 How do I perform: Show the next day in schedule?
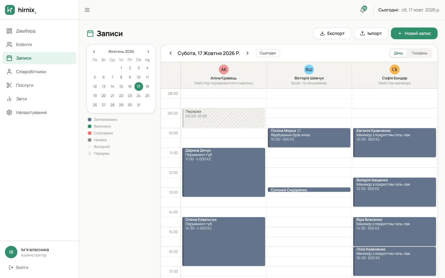click(248, 53)
